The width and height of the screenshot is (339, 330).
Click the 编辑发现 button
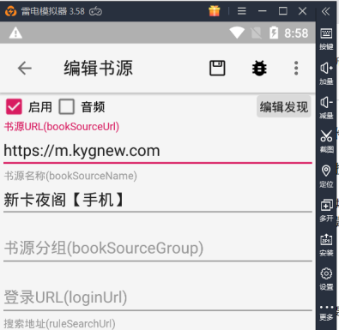[283, 107]
